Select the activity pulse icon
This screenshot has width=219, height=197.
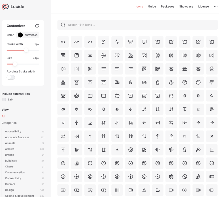[117, 42]
